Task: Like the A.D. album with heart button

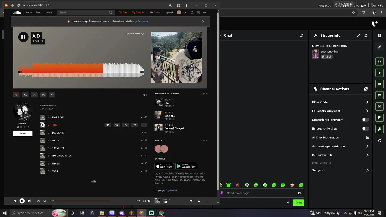Action: (x=16, y=95)
